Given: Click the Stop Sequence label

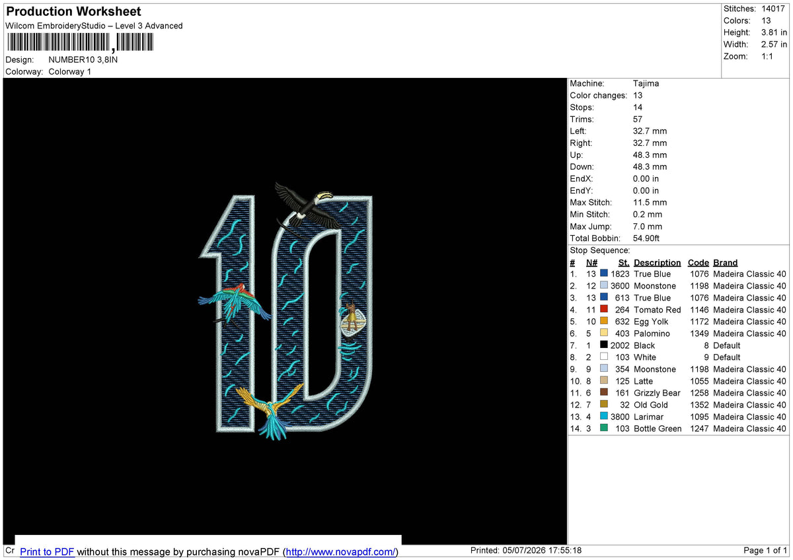Looking at the screenshot, I should [x=600, y=250].
